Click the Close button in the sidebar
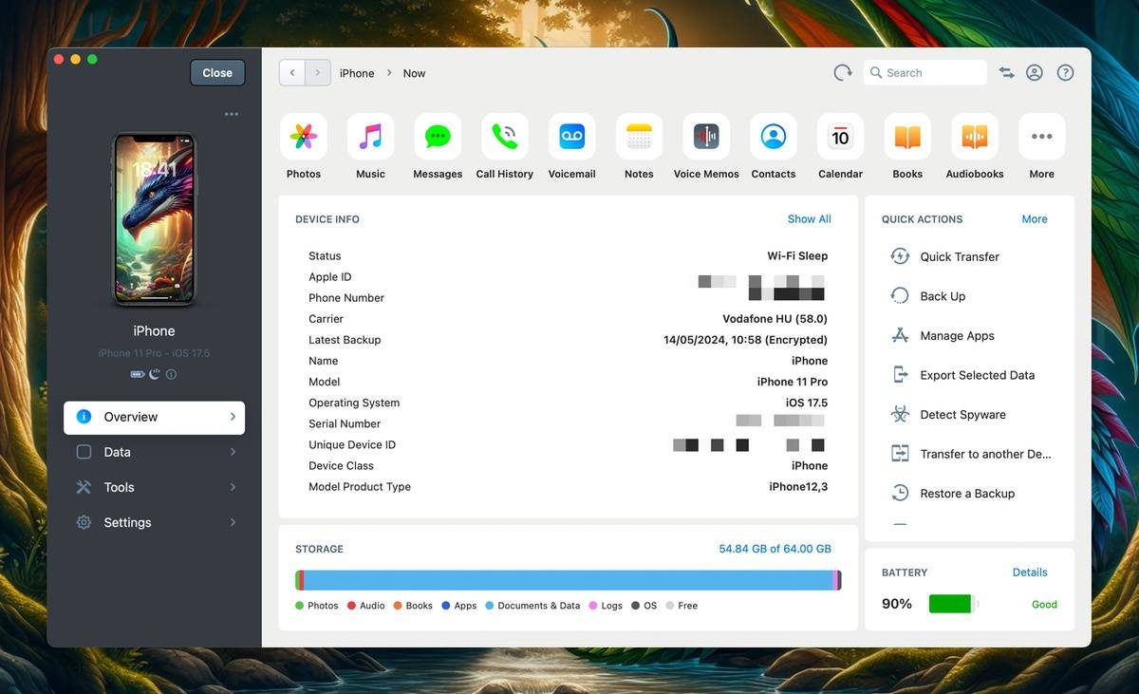Screen dimensions: 1139x694 click(217, 73)
